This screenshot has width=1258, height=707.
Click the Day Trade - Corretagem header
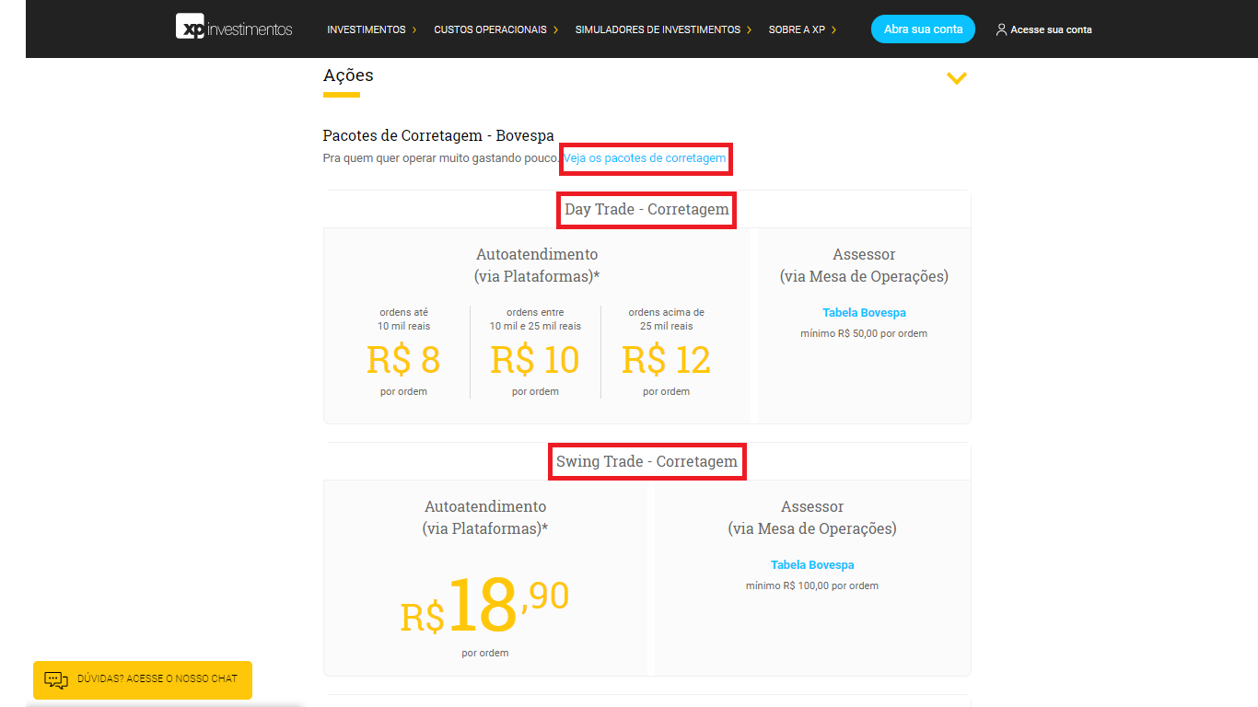pyautogui.click(x=646, y=210)
